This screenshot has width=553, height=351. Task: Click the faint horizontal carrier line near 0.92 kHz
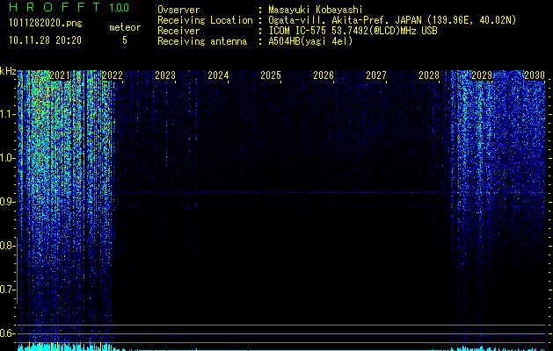point(282,192)
